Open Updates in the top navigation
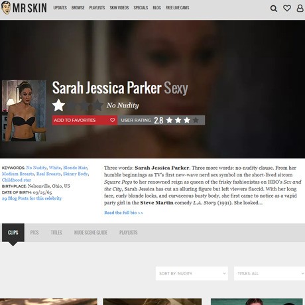The image size is (305, 305). (60, 8)
